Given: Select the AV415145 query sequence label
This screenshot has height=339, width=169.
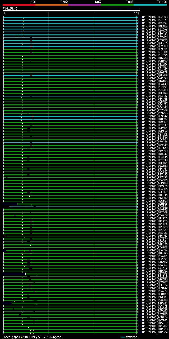Looking at the screenshot, I should 10,8.
